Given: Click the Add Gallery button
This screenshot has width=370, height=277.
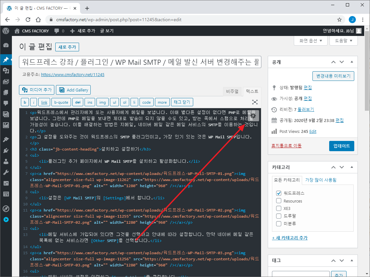Looking at the screenshot, I should [x=73, y=90].
